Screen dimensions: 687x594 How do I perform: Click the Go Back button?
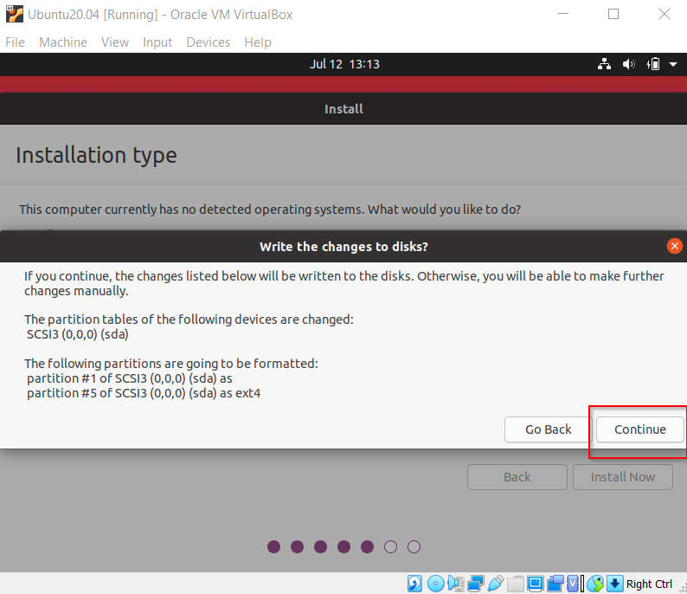coord(548,429)
